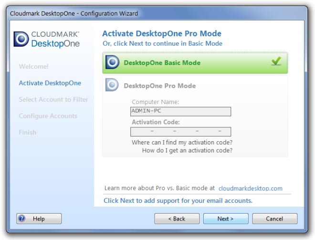Click the Help button
This screenshot has height=240, width=315.
[x=39, y=219]
